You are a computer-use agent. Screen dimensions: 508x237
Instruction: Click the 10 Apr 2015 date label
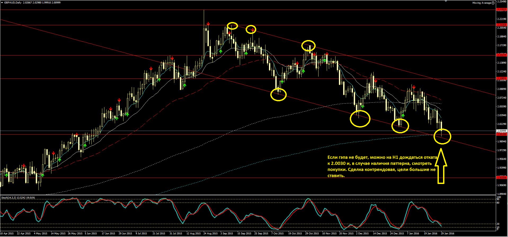tap(7, 234)
